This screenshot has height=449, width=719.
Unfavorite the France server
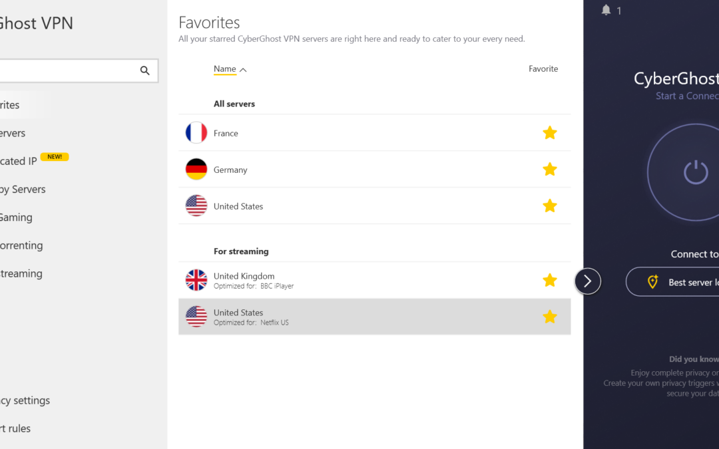[550, 132]
